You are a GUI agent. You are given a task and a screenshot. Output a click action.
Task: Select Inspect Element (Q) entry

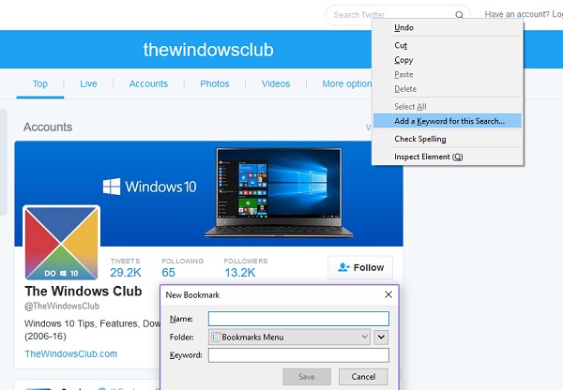coord(447,157)
